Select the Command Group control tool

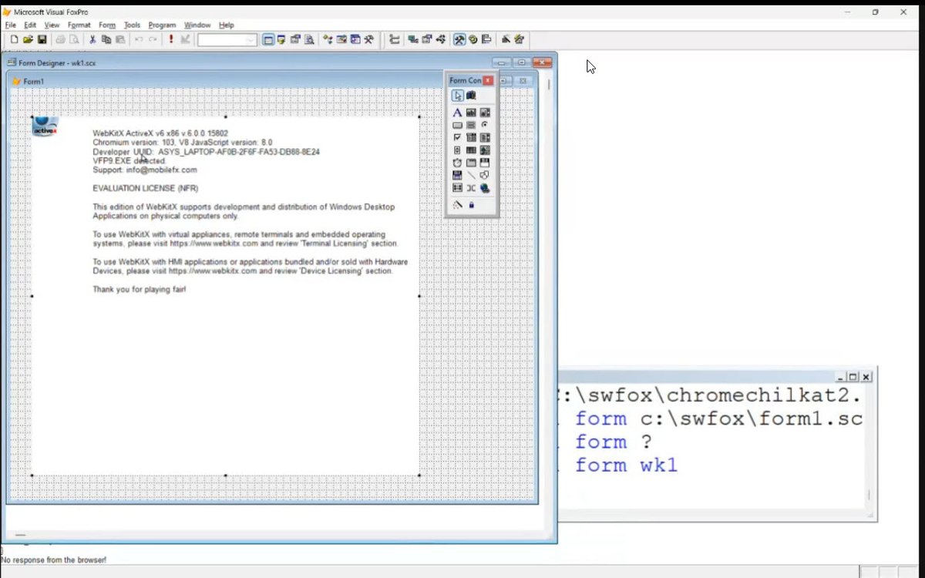click(x=471, y=125)
